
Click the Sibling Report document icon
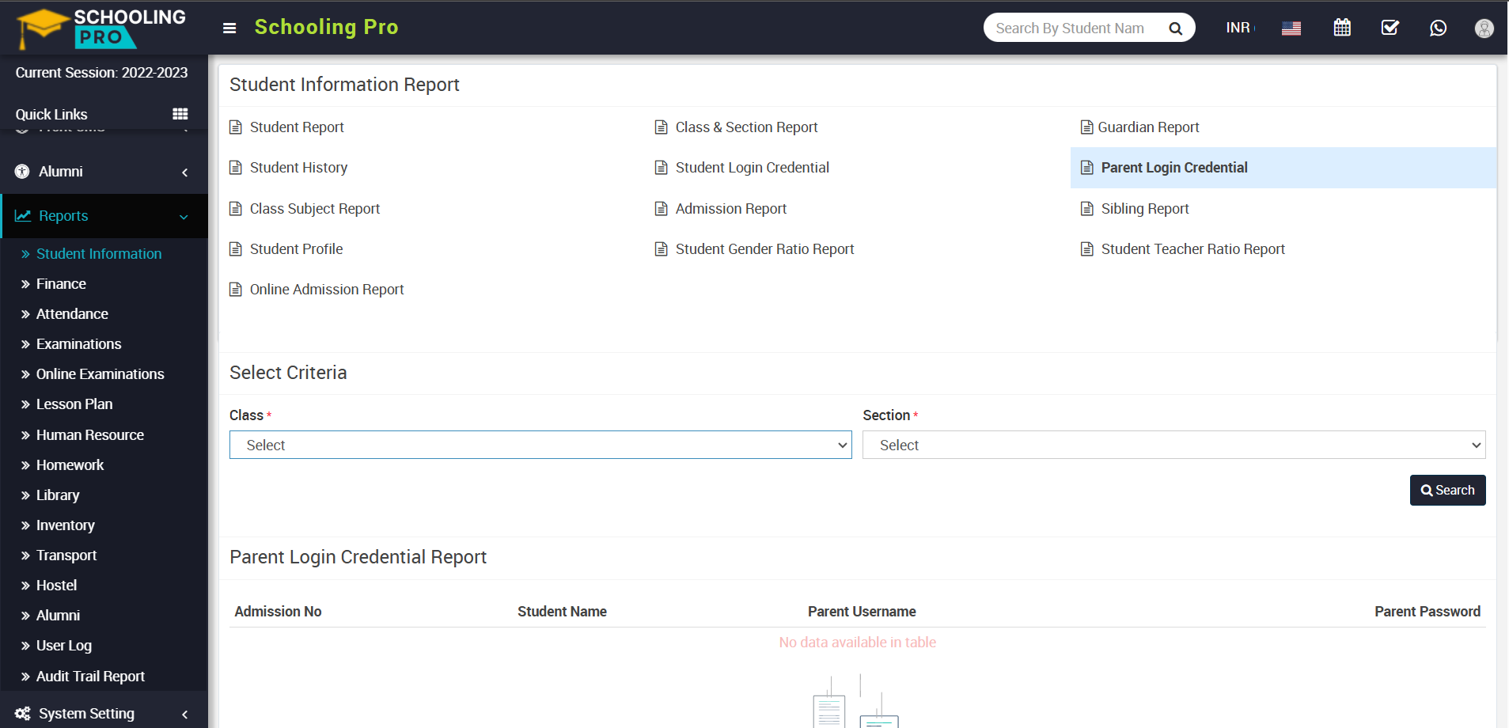(x=1086, y=209)
